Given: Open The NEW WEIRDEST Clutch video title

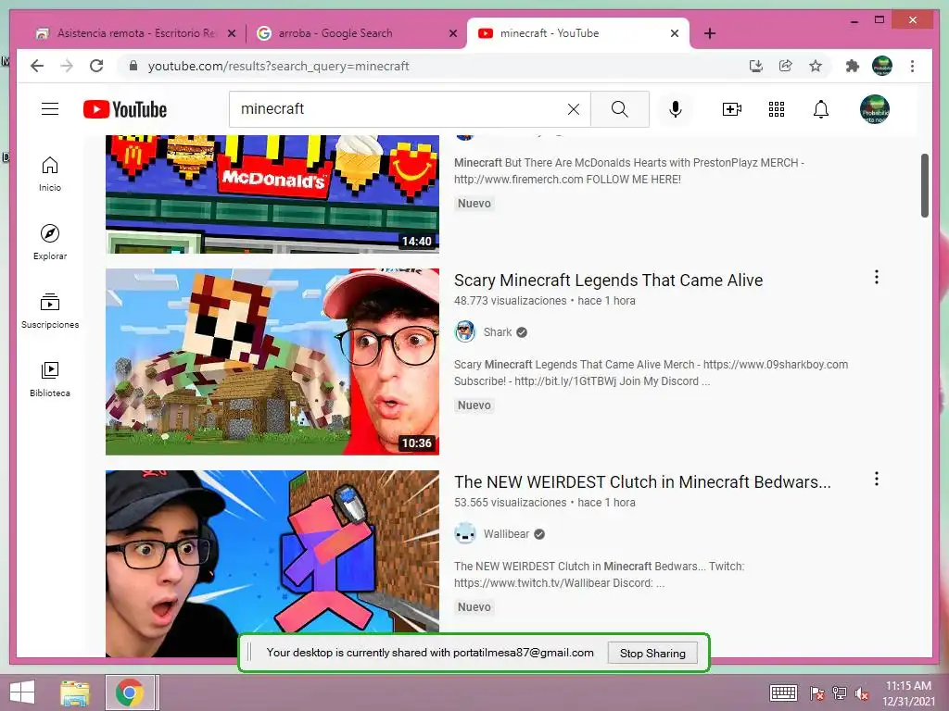Looking at the screenshot, I should 642,481.
